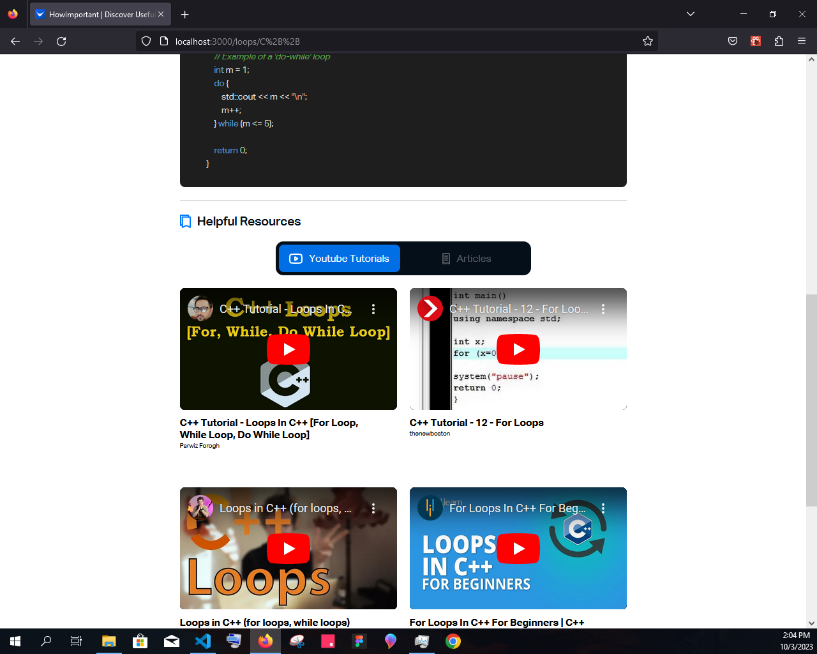Open the site shield protection info

click(146, 42)
